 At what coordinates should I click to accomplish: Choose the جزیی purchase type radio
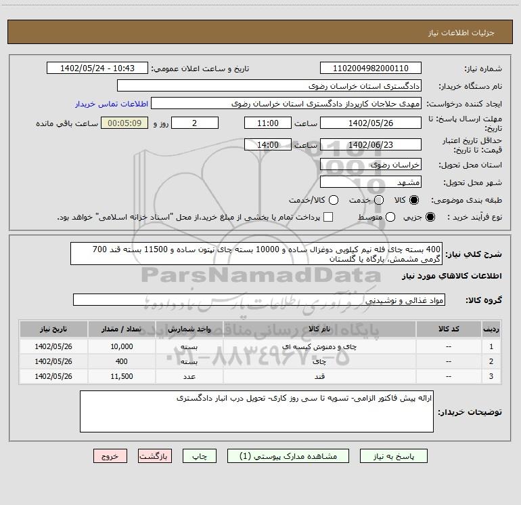point(432,218)
